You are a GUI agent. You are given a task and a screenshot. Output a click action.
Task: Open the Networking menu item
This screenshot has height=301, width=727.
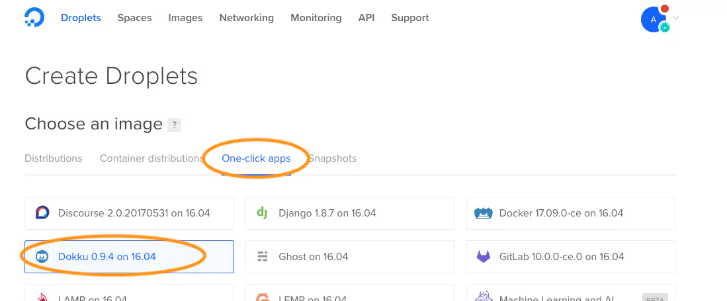(x=246, y=18)
